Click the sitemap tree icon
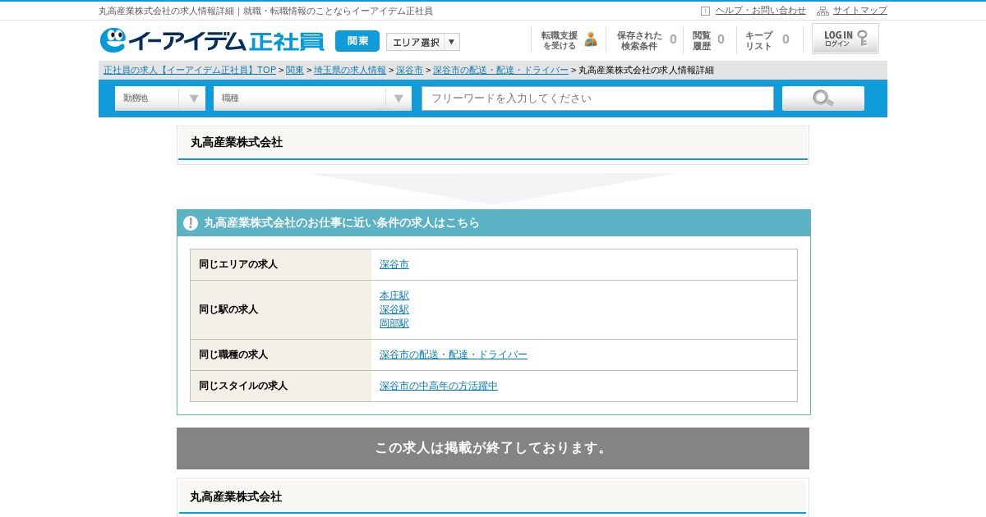 tap(822, 11)
